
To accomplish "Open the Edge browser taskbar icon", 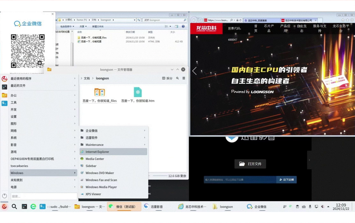I will 33,206.
